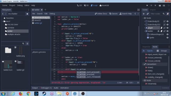
Task: Expand the StaticBody2D2 node
Action: [x=145, y=25]
